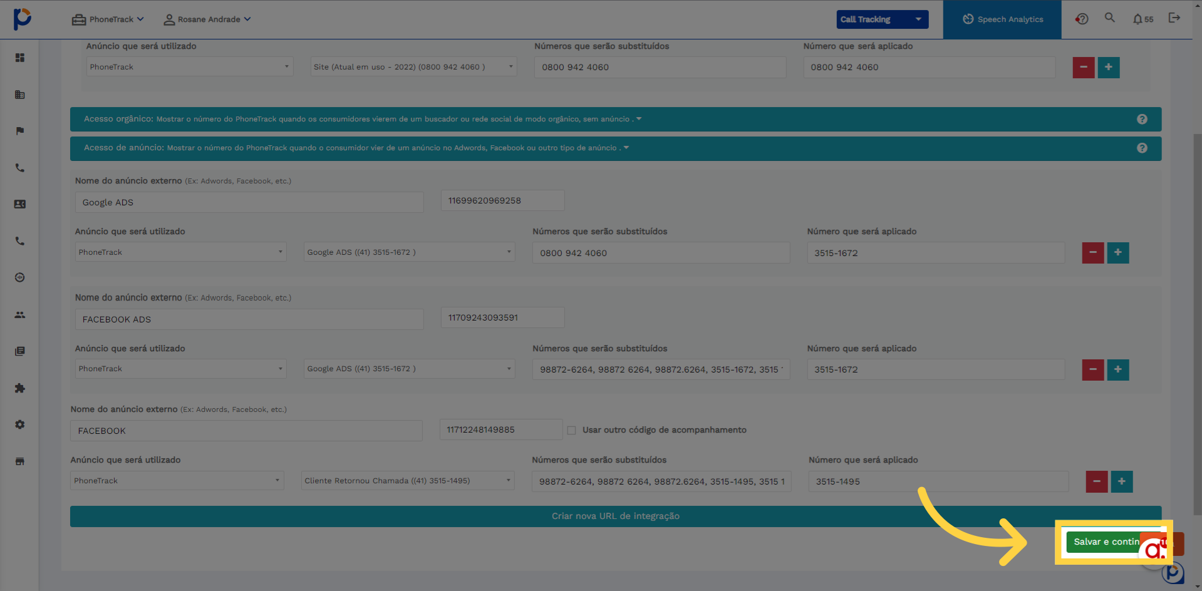Click the Google ADS name field
Image resolution: width=1202 pixels, height=591 pixels.
click(249, 202)
